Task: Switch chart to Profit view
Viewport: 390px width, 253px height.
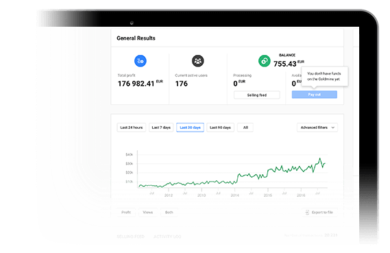Action: 126,212
